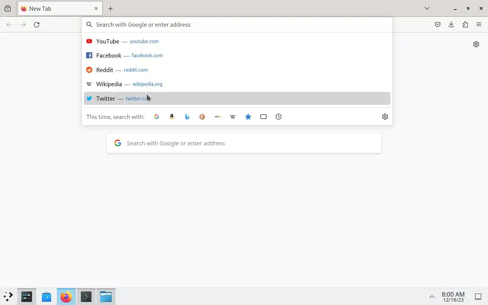Select the Wikipedia suggestion row
This screenshot has width=488, height=305.
237,84
